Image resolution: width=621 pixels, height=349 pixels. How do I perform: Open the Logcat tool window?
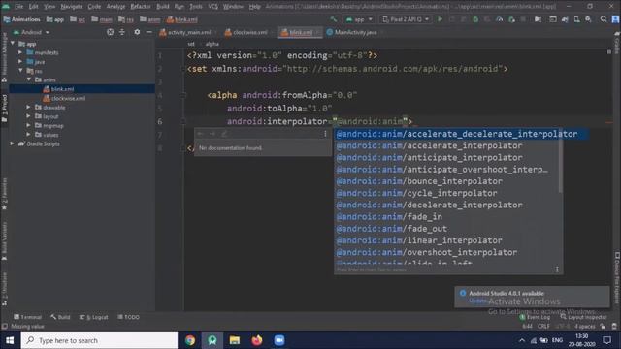coord(94,317)
